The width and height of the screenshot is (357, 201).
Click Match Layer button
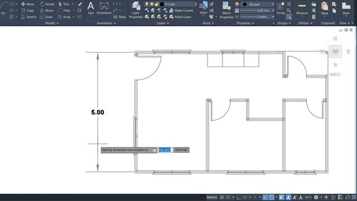(x=180, y=17)
